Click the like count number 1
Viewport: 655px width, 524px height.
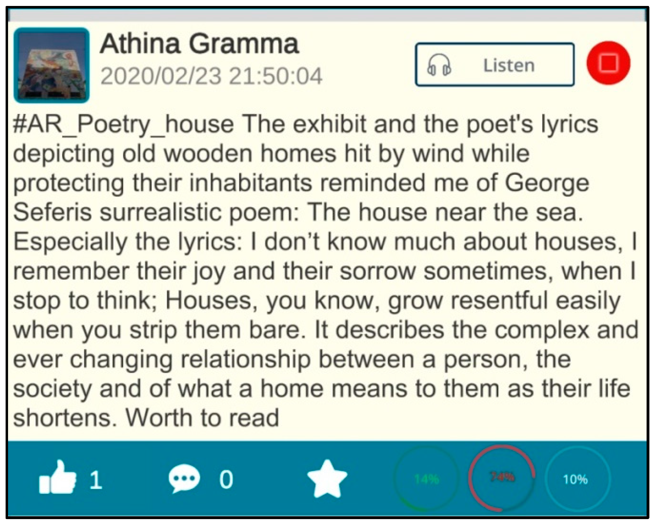click(x=96, y=479)
